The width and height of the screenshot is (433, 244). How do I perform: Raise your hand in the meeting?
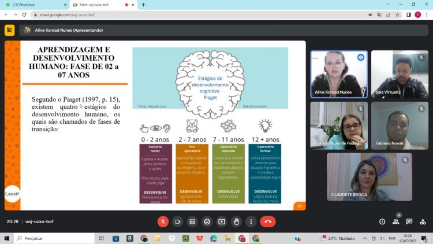click(236, 221)
